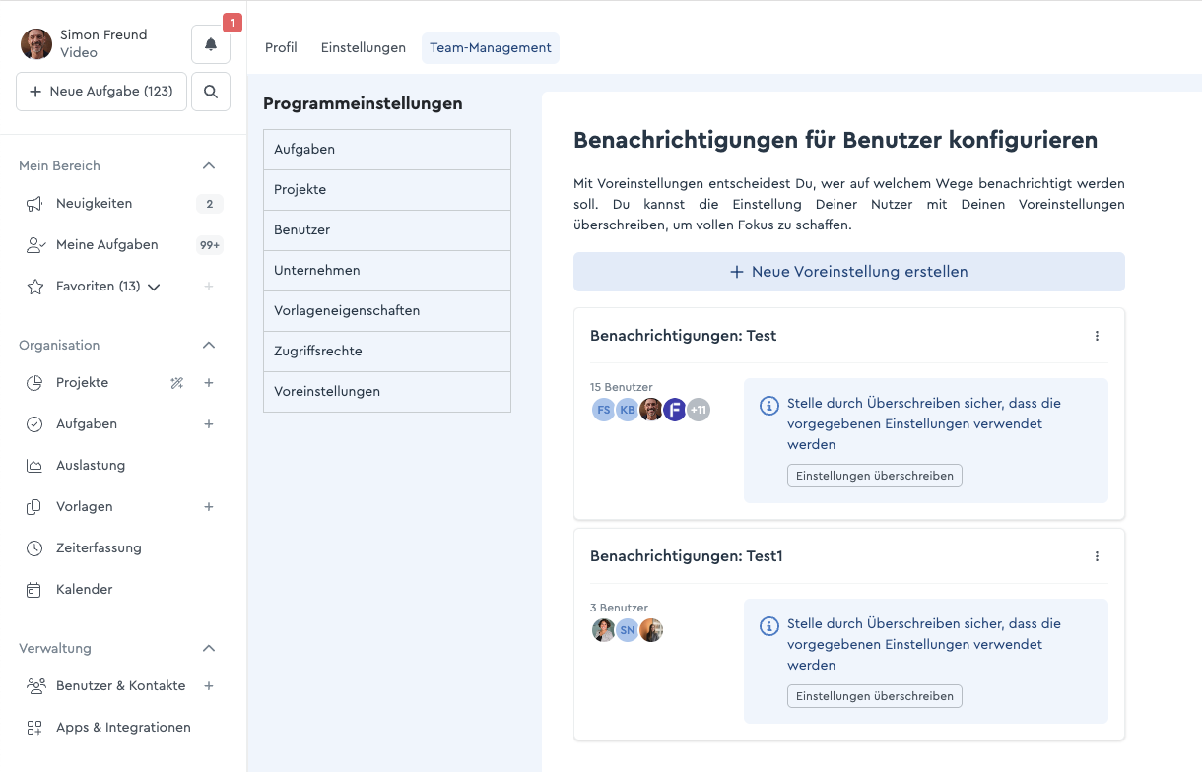Click the Meine Aufgaben person icon
The image size is (1202, 772).
pos(34,245)
